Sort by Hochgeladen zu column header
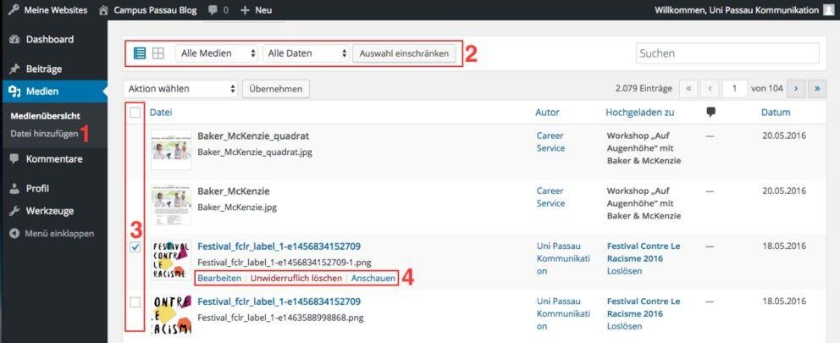The image size is (840, 343). click(x=639, y=112)
